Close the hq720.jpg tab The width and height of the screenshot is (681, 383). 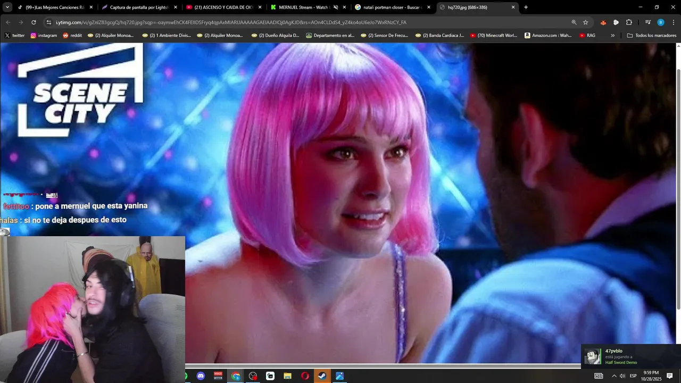coord(513,7)
